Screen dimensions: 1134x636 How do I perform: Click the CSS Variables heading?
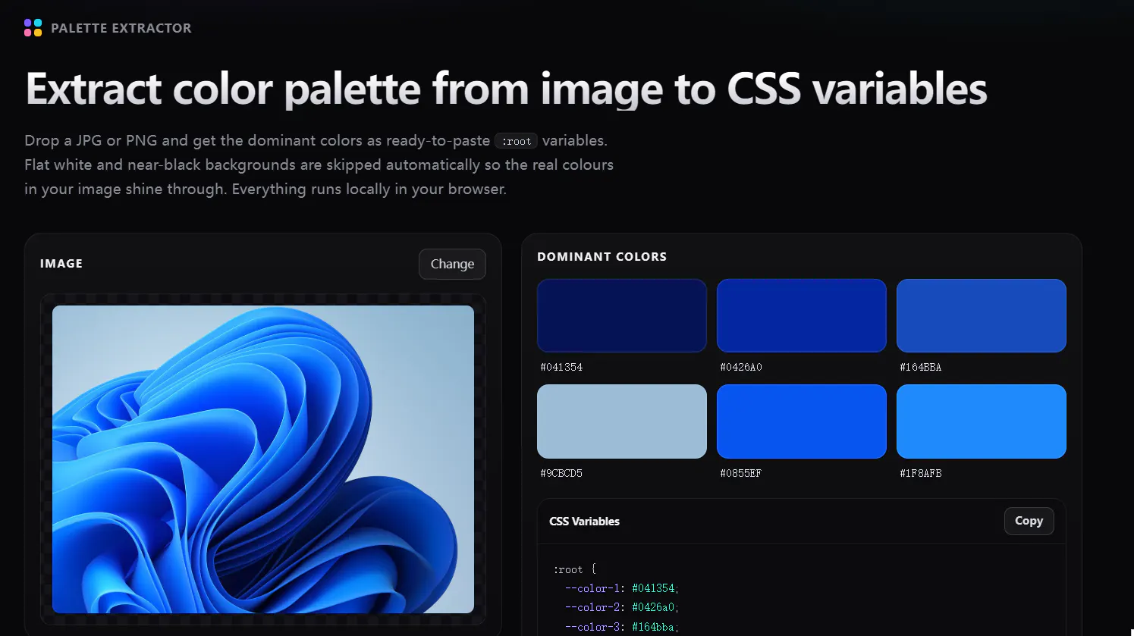pyautogui.click(x=584, y=522)
